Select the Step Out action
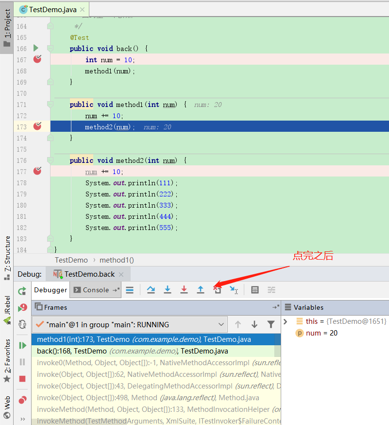The height and width of the screenshot is (425, 389). pyautogui.click(x=201, y=289)
